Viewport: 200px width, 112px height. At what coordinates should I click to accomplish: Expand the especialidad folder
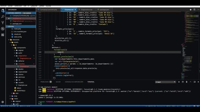click(15, 72)
